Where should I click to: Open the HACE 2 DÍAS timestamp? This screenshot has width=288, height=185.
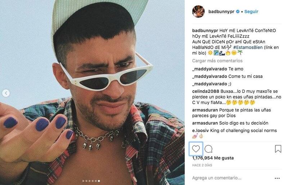click(x=202, y=165)
